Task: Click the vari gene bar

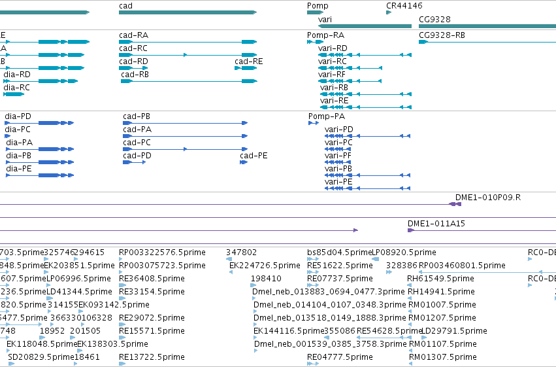Action: pos(365,26)
